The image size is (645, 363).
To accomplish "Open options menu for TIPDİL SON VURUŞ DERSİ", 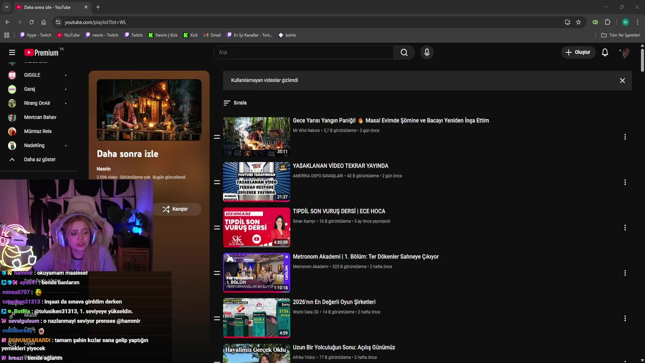I will (625, 227).
